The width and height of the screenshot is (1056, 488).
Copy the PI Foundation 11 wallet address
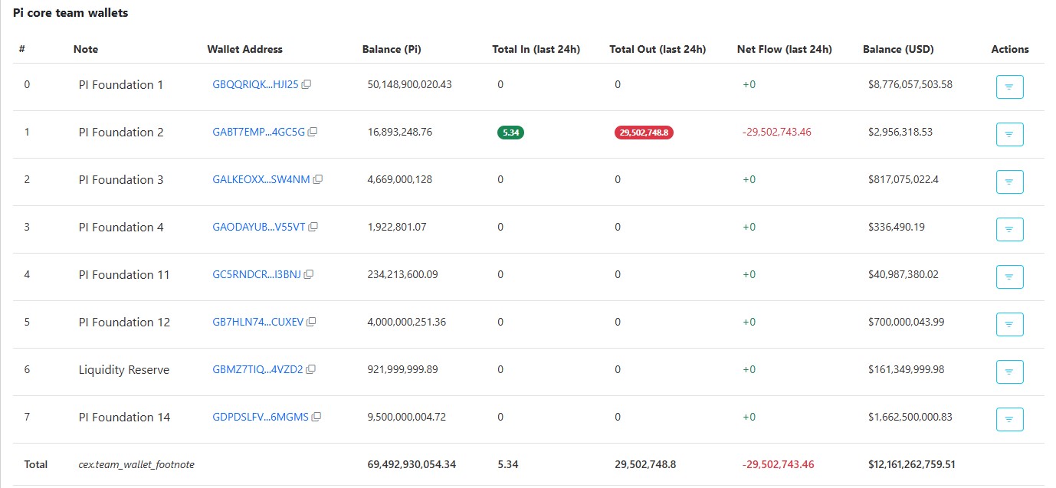[x=307, y=274]
